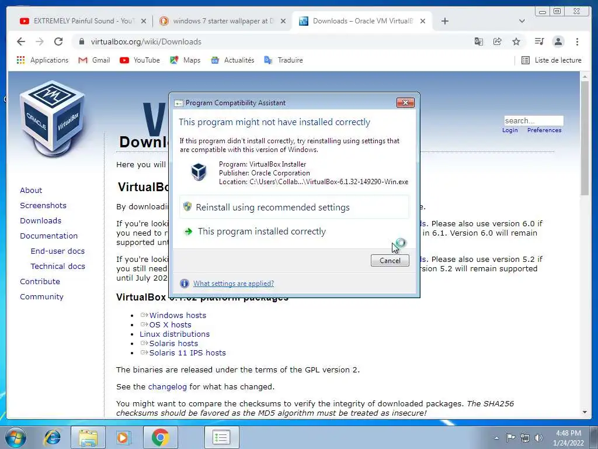Open Windows Media Player from taskbar
This screenshot has height=449, width=598.
[123, 437]
